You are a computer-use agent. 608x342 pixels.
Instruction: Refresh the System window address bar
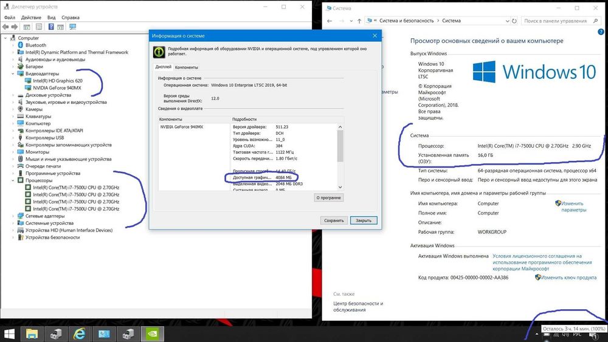514,21
